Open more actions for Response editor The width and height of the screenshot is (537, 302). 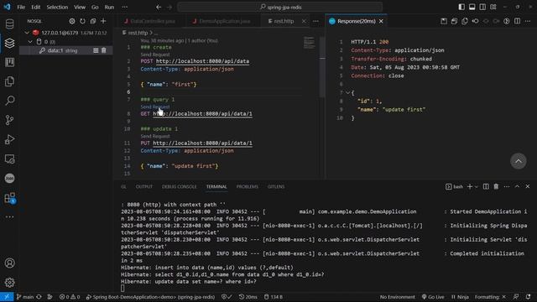[528, 21]
